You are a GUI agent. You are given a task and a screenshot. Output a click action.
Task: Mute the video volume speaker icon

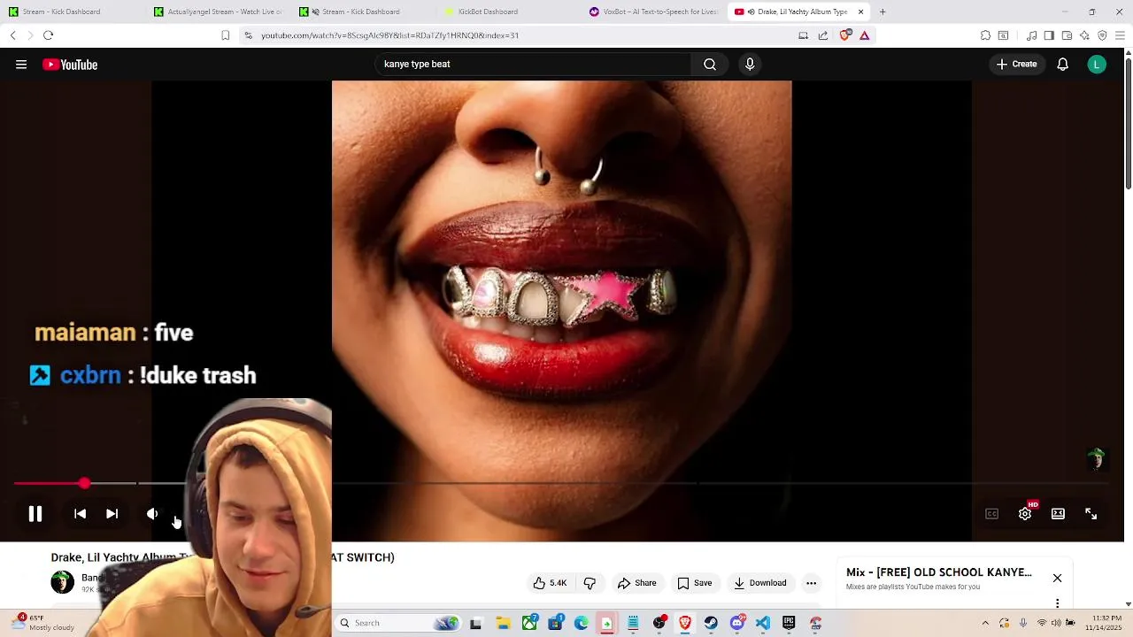[x=152, y=514]
